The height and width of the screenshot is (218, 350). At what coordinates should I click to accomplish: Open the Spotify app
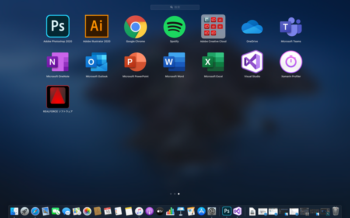[174, 27]
